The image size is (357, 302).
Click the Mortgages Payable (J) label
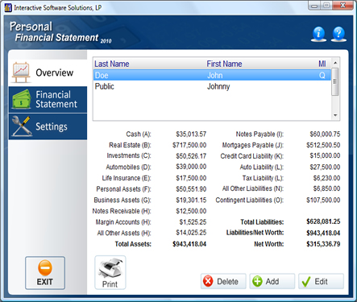coord(253,145)
